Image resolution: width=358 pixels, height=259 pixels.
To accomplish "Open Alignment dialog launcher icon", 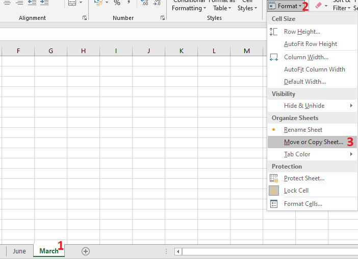I will pyautogui.click(x=84, y=18).
